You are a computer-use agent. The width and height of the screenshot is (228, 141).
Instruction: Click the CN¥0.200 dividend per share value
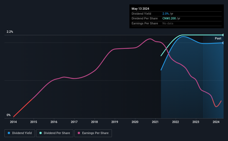point(169,19)
